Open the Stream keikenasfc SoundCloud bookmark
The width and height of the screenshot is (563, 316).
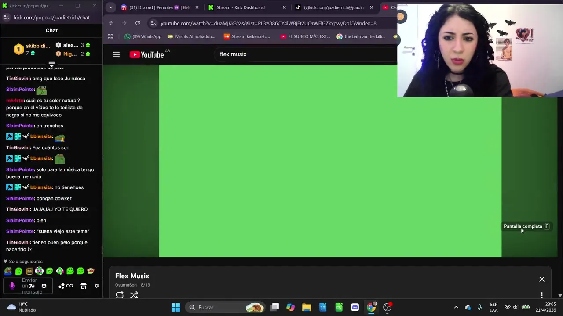point(247,36)
